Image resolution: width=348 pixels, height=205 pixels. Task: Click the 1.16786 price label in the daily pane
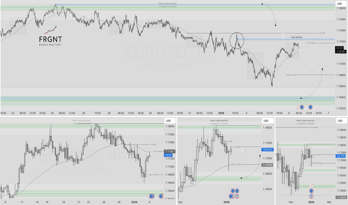(x=267, y=165)
